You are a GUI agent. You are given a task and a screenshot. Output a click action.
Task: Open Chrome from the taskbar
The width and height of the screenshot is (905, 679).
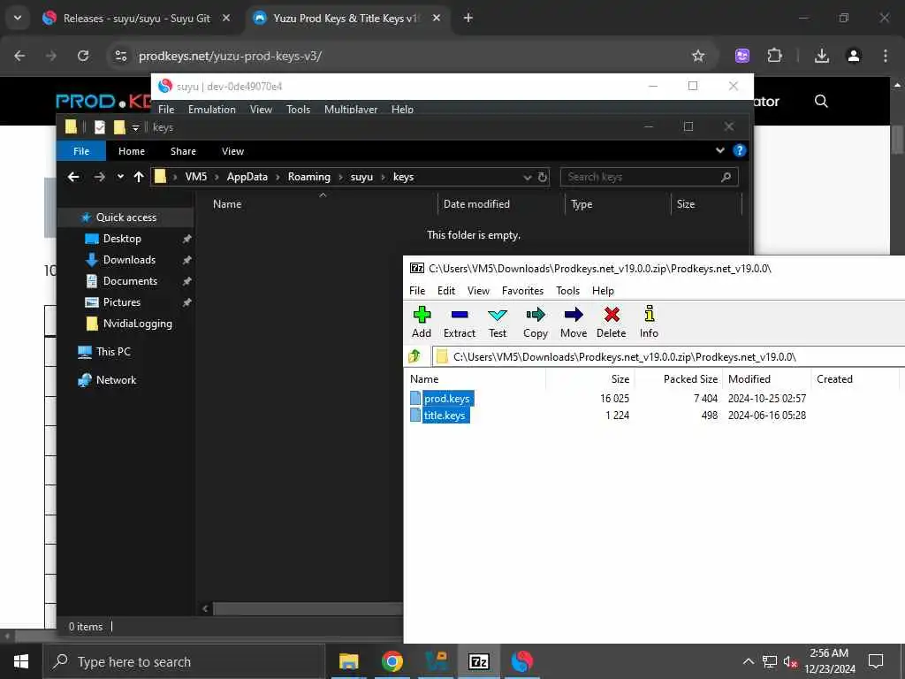pos(392,661)
